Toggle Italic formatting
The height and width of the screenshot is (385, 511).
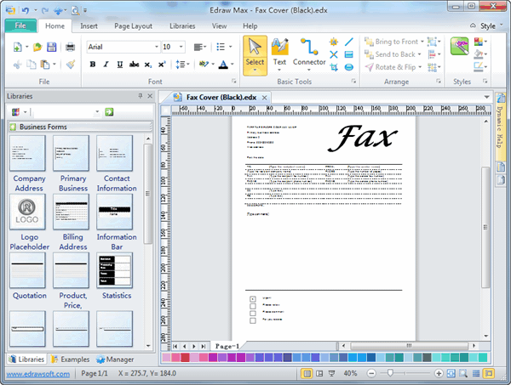pos(106,65)
